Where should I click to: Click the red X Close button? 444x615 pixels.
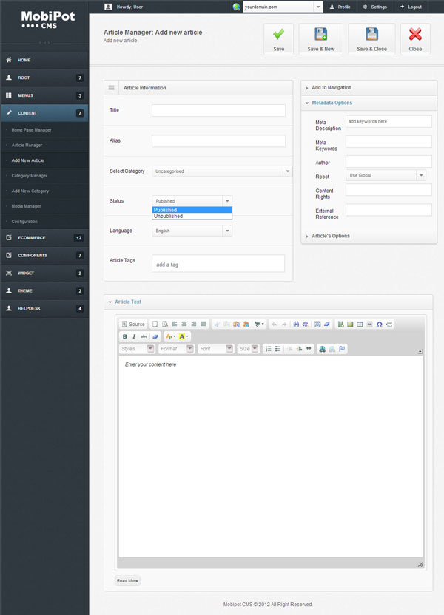pyautogui.click(x=415, y=39)
